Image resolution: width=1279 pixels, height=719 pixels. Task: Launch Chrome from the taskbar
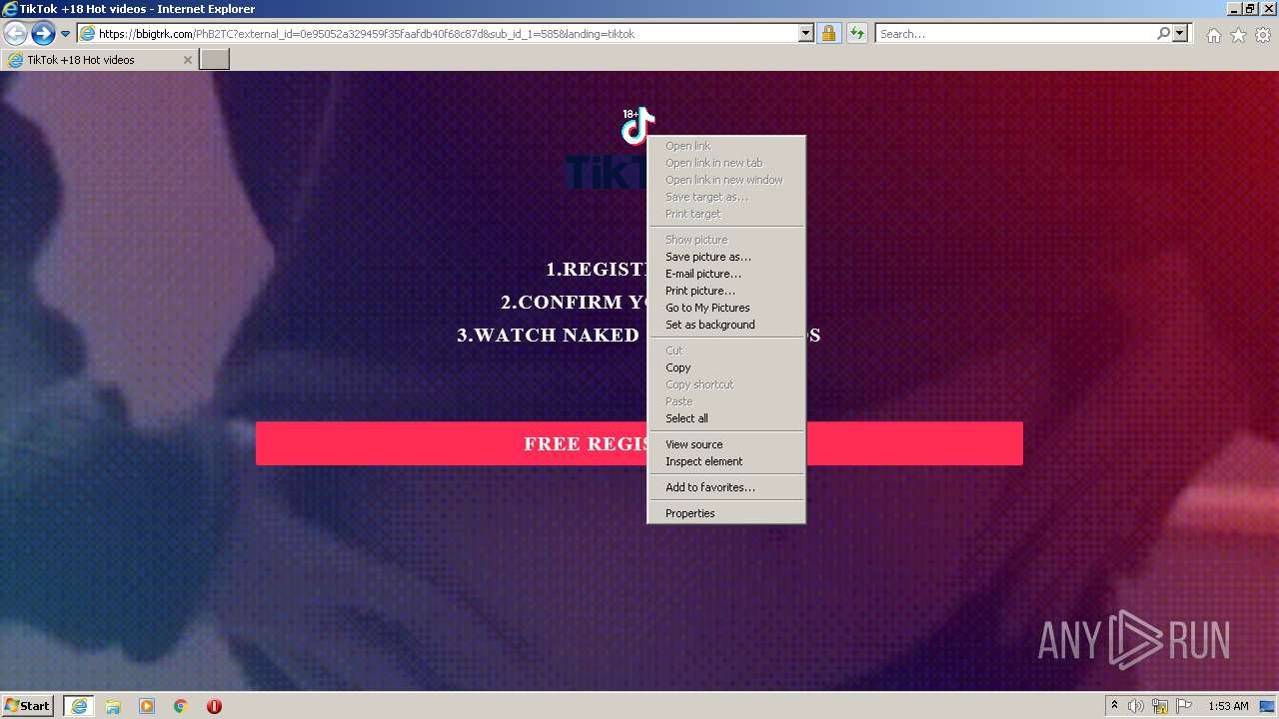click(x=181, y=706)
